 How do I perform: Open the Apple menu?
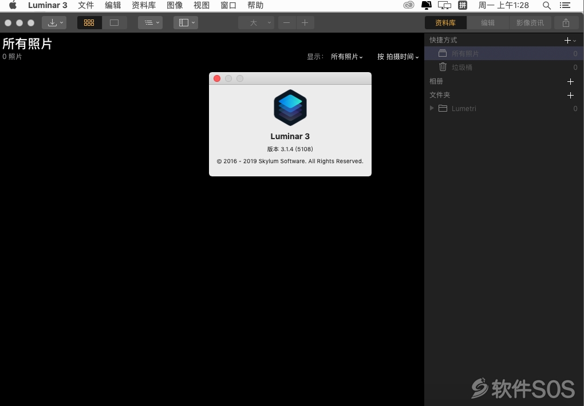[x=13, y=5]
